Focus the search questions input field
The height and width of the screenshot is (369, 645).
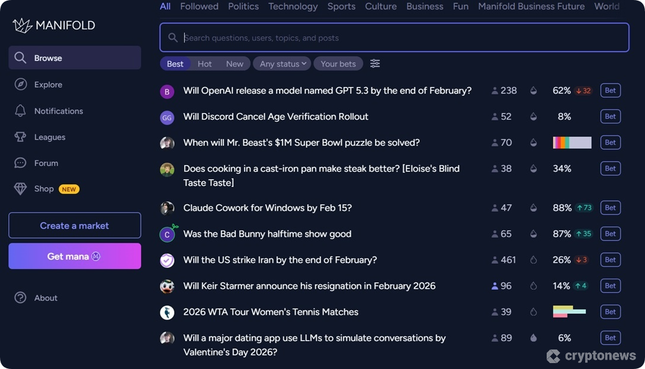click(x=403, y=38)
